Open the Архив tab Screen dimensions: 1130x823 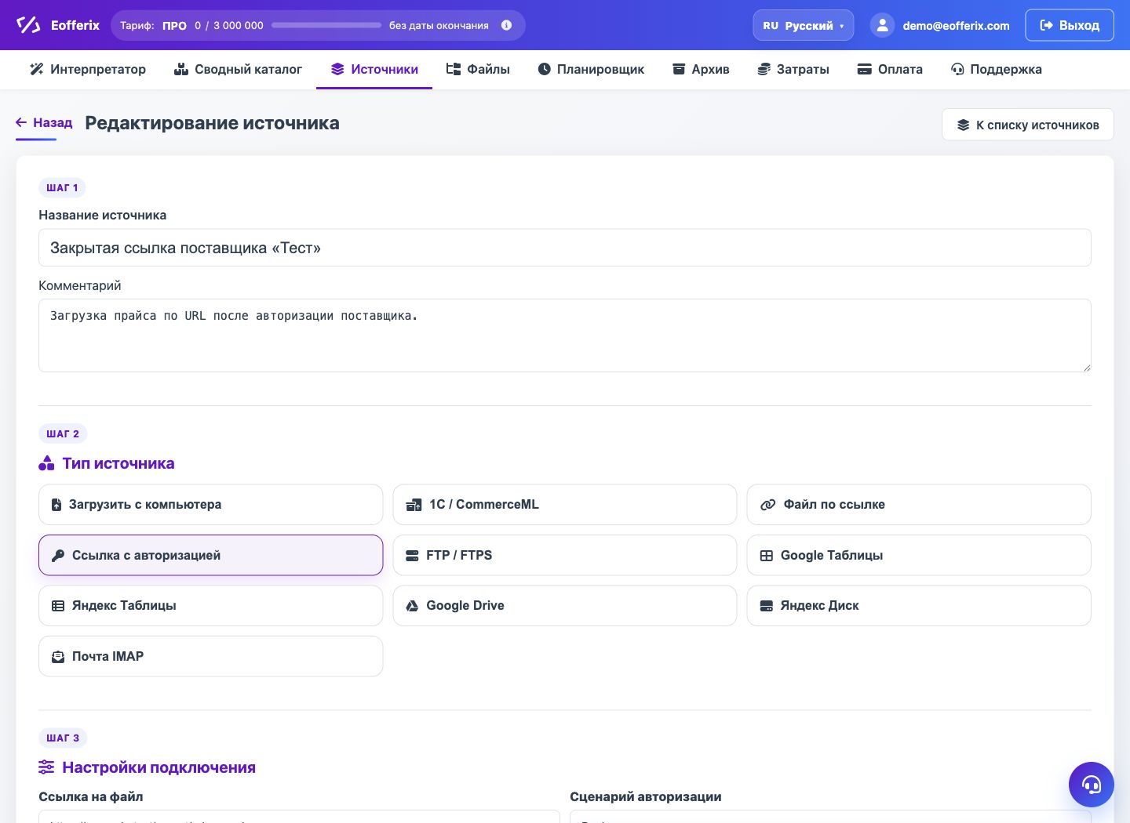click(x=701, y=69)
